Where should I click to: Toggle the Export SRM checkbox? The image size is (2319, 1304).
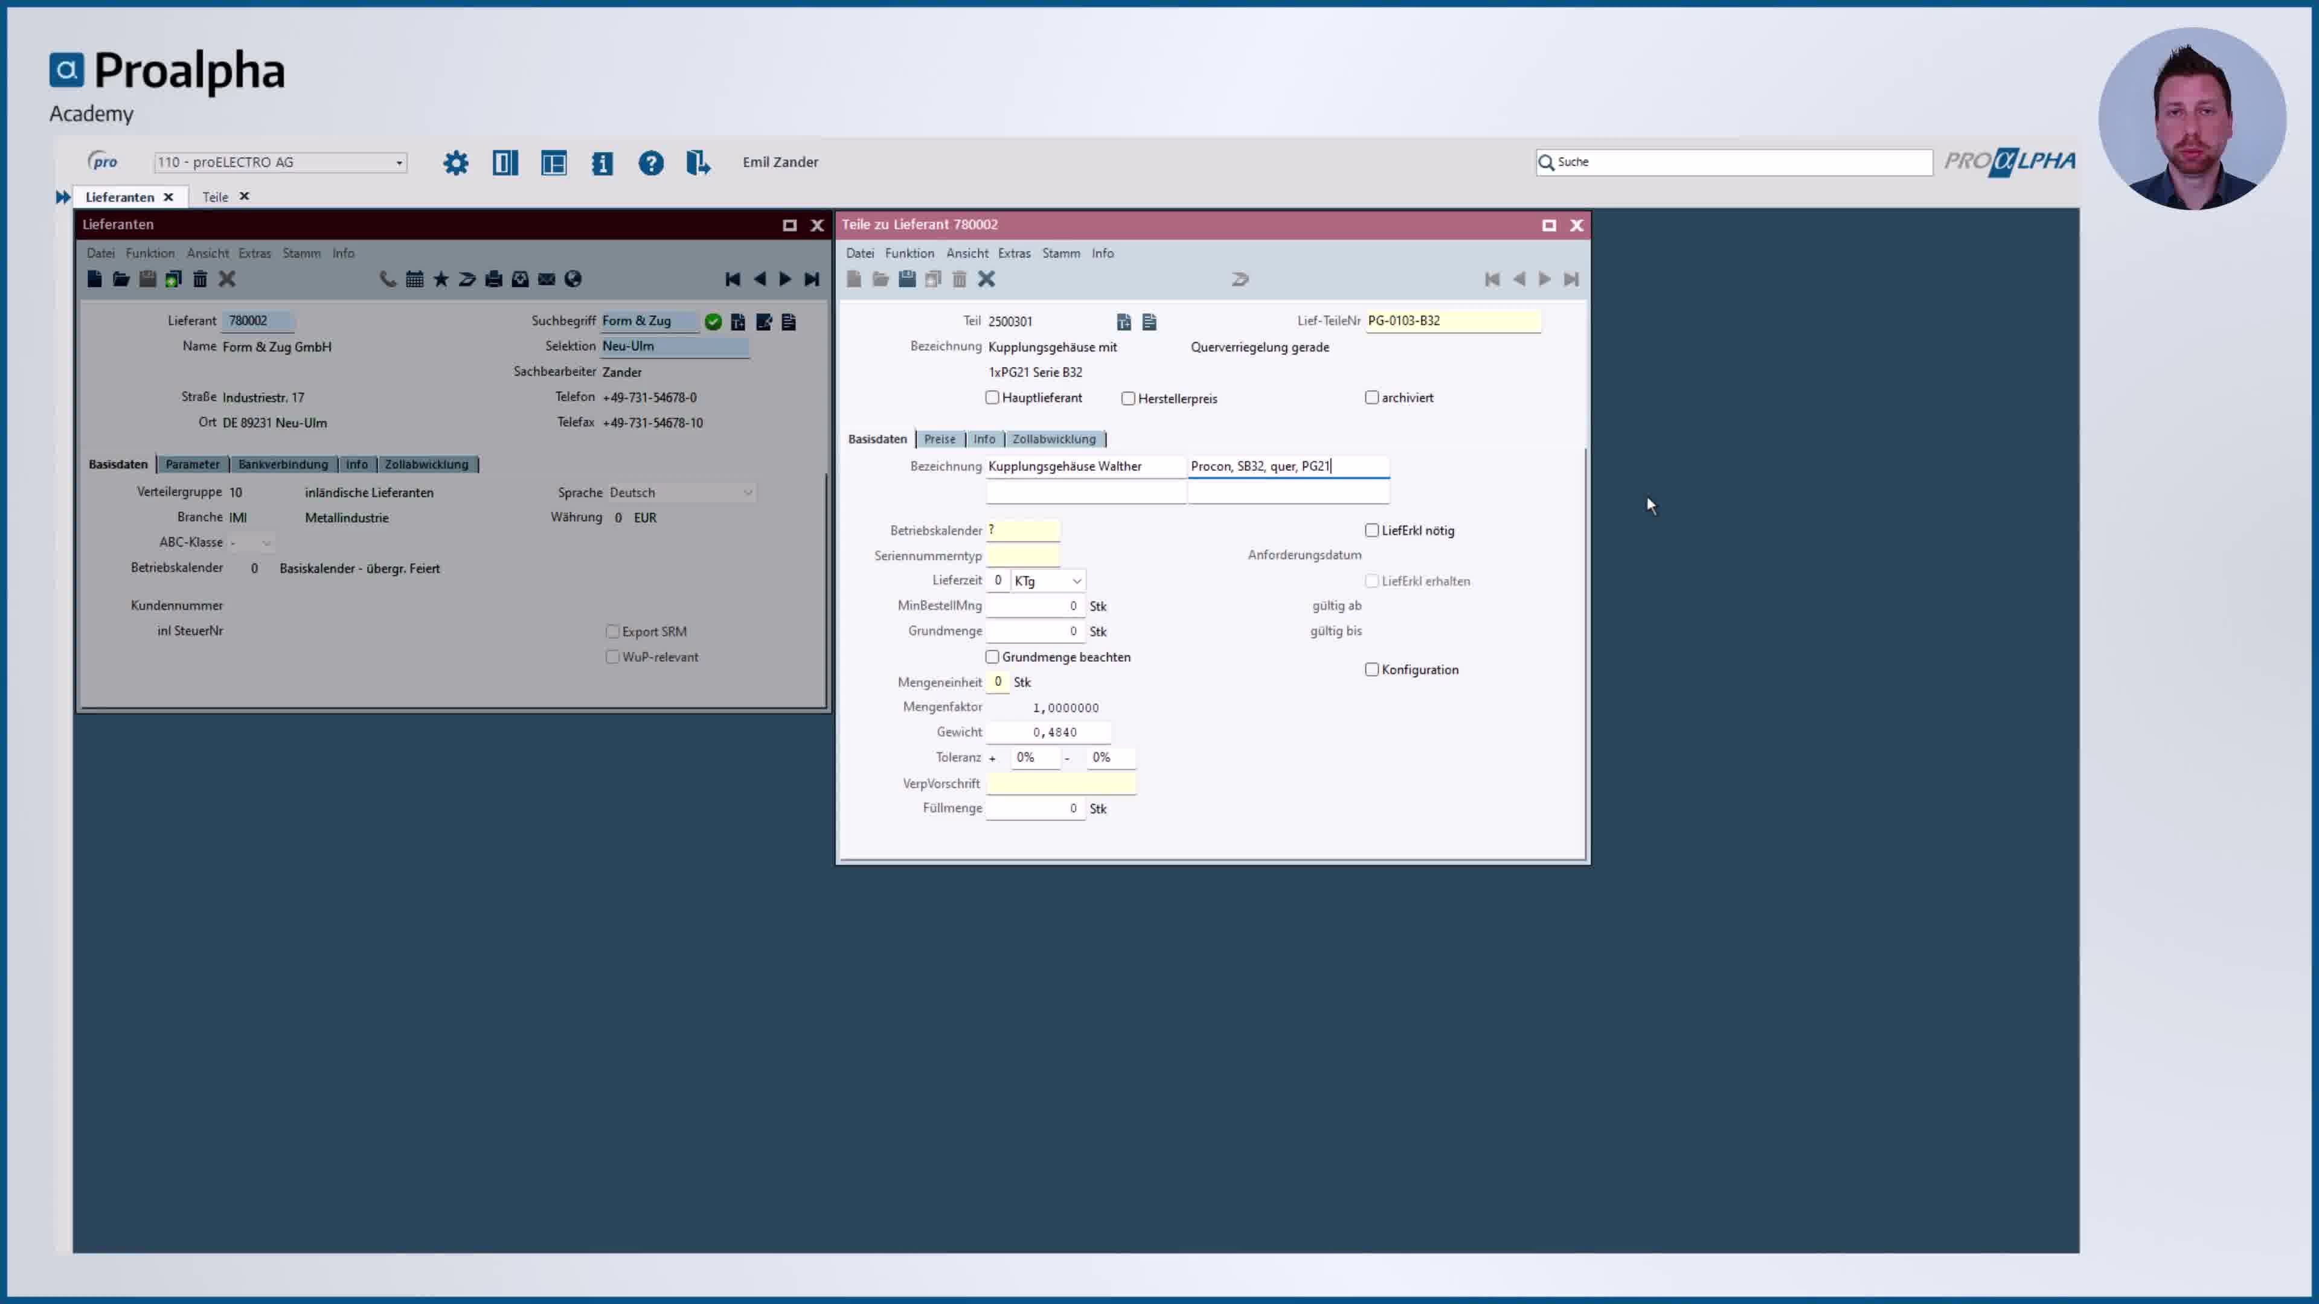click(612, 631)
